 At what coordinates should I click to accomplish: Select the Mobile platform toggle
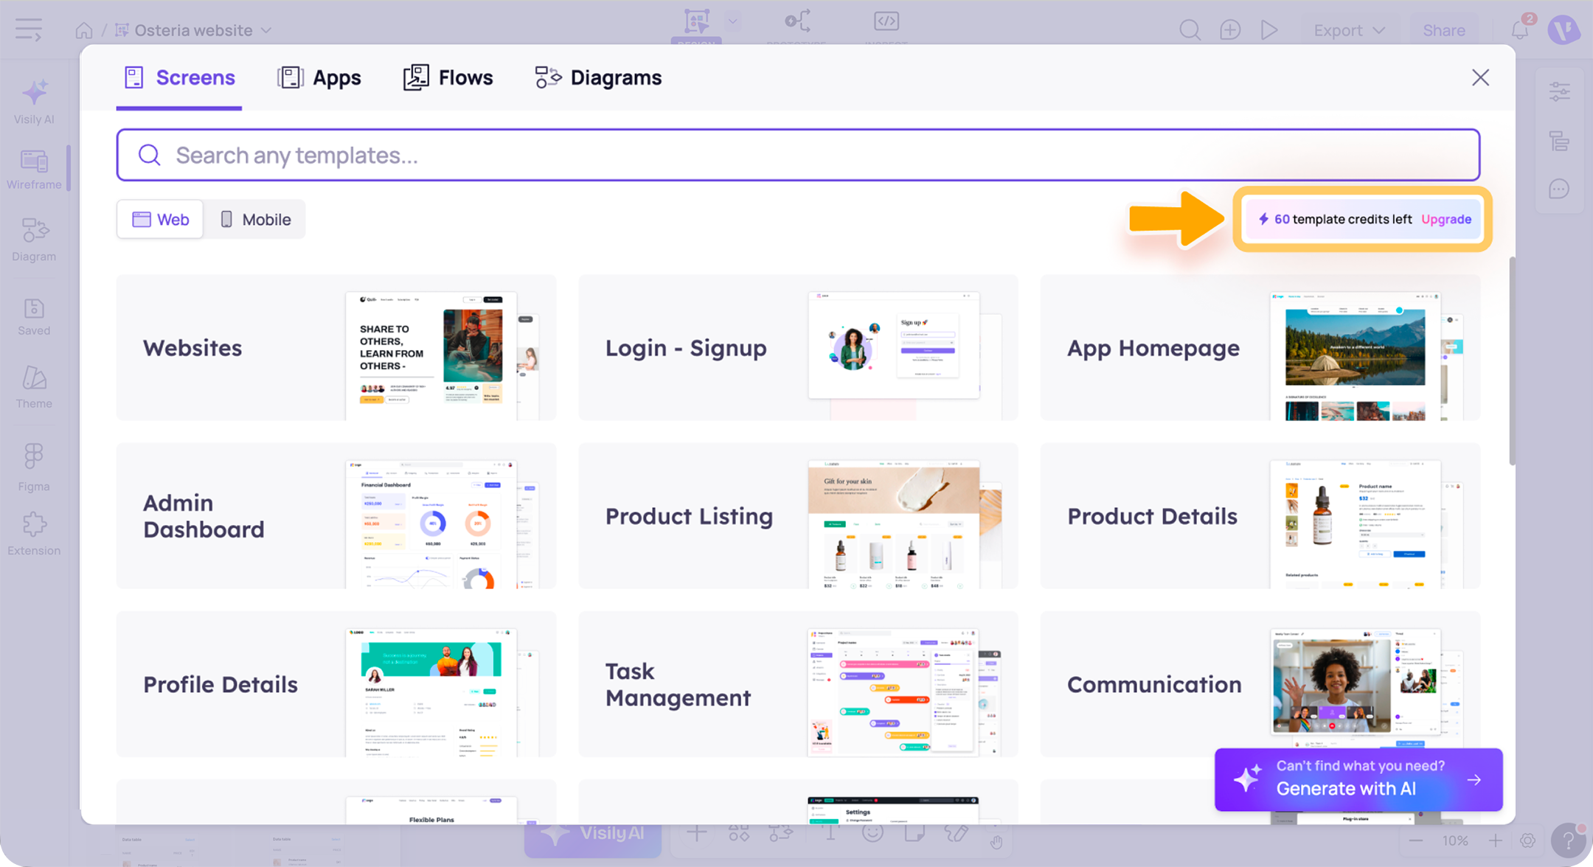coord(255,219)
